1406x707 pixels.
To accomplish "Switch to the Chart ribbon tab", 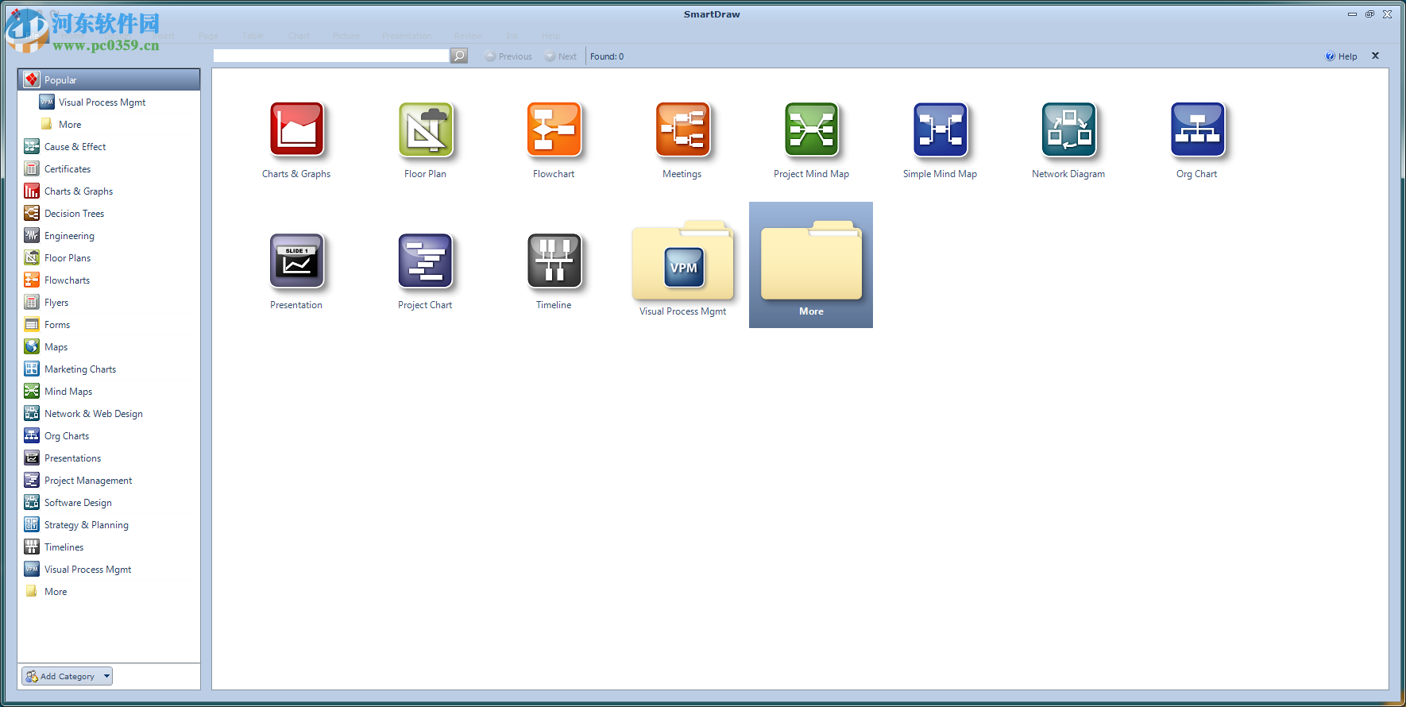I will click(x=299, y=36).
